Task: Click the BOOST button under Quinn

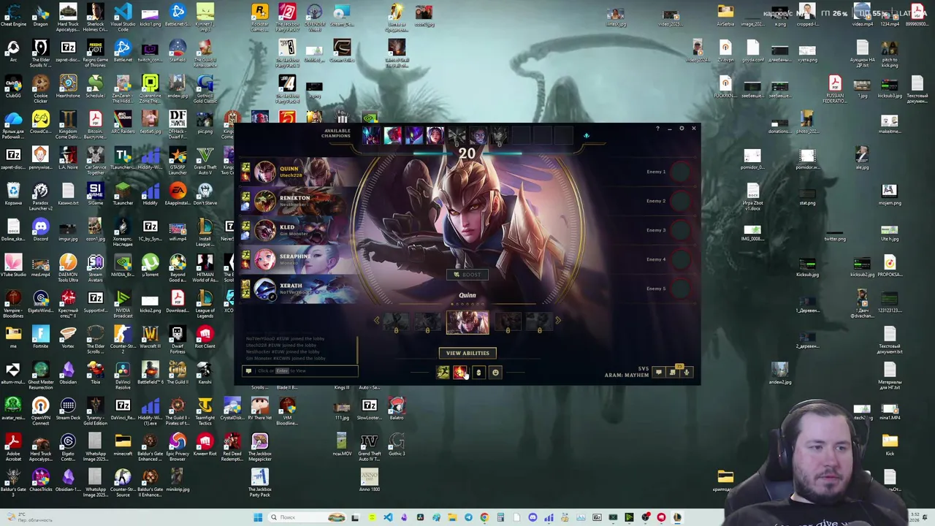Action: [467, 275]
